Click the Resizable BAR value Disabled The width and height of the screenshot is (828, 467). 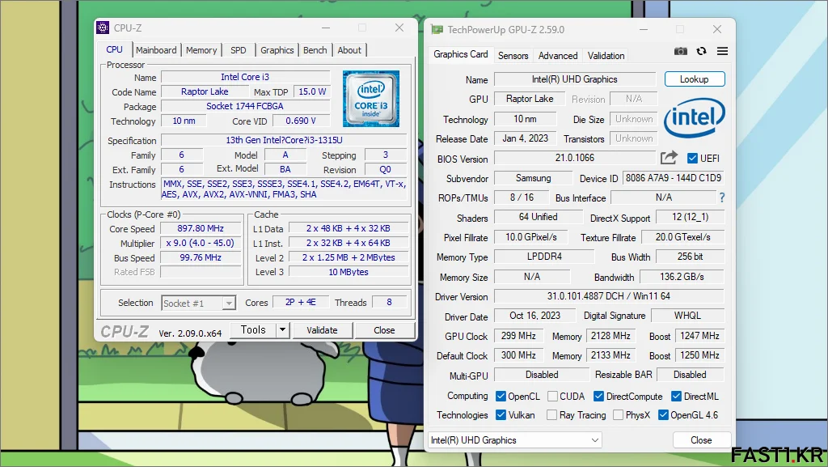[690, 375]
